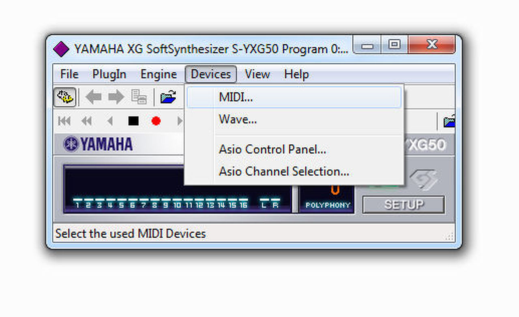This screenshot has height=317, width=519.
Task: Minimize the SoftSynthesizer window
Action: tap(367, 45)
